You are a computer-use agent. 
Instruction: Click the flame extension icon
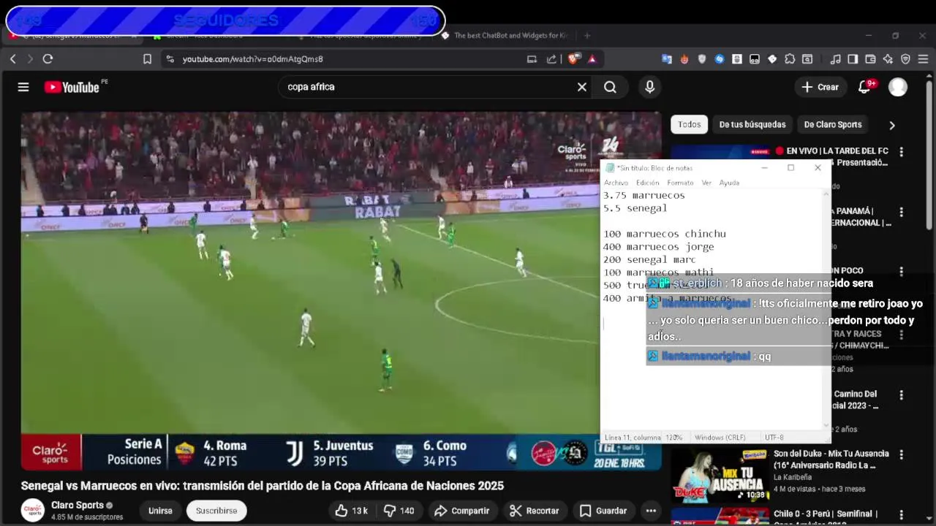pyautogui.click(x=684, y=59)
